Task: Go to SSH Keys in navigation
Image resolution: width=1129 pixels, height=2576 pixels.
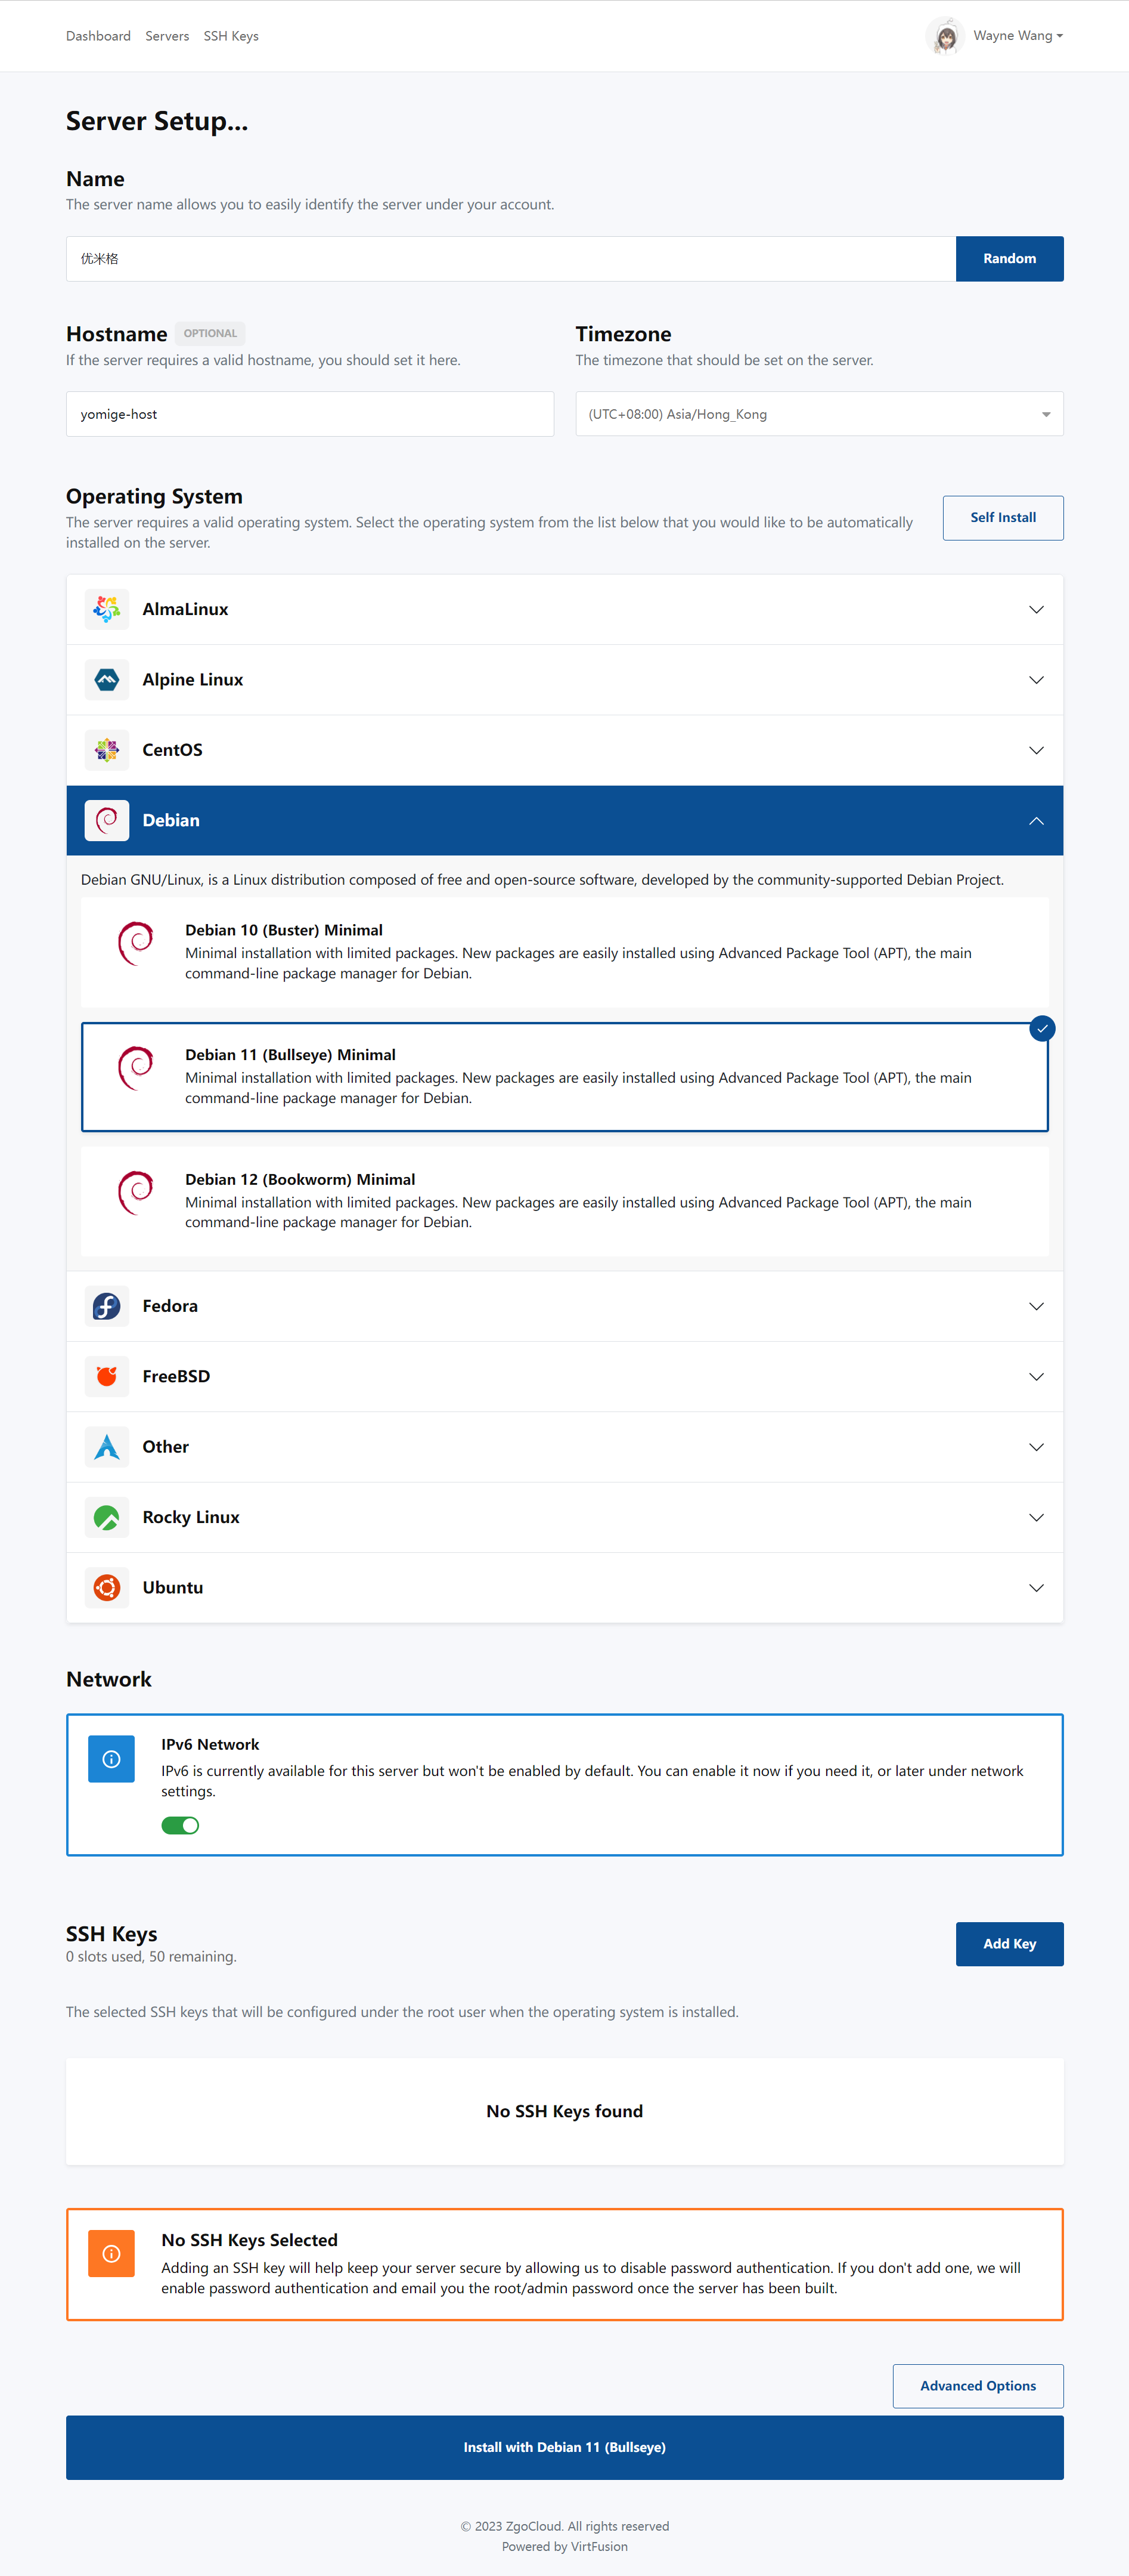Action: click(x=231, y=36)
